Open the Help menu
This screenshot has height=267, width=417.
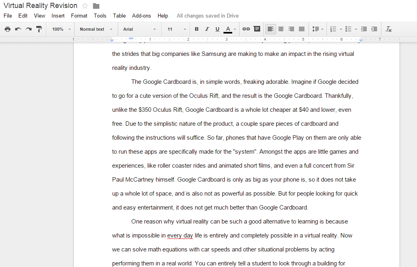tap(163, 16)
